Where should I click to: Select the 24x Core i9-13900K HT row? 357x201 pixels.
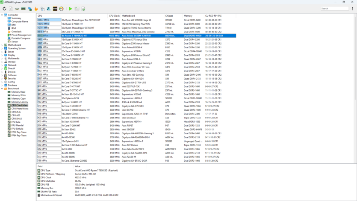(x=136, y=32)
